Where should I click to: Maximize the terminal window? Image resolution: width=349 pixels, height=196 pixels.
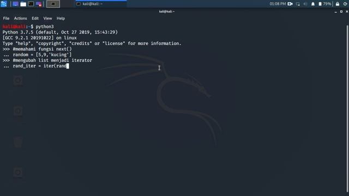[341, 11]
